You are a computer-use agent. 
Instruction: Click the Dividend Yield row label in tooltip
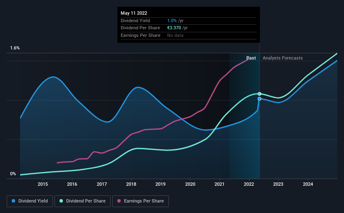(135, 21)
